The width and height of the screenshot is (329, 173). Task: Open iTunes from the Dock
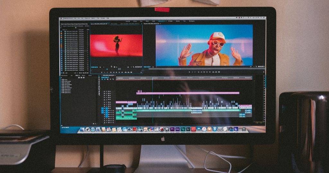(x=204, y=129)
